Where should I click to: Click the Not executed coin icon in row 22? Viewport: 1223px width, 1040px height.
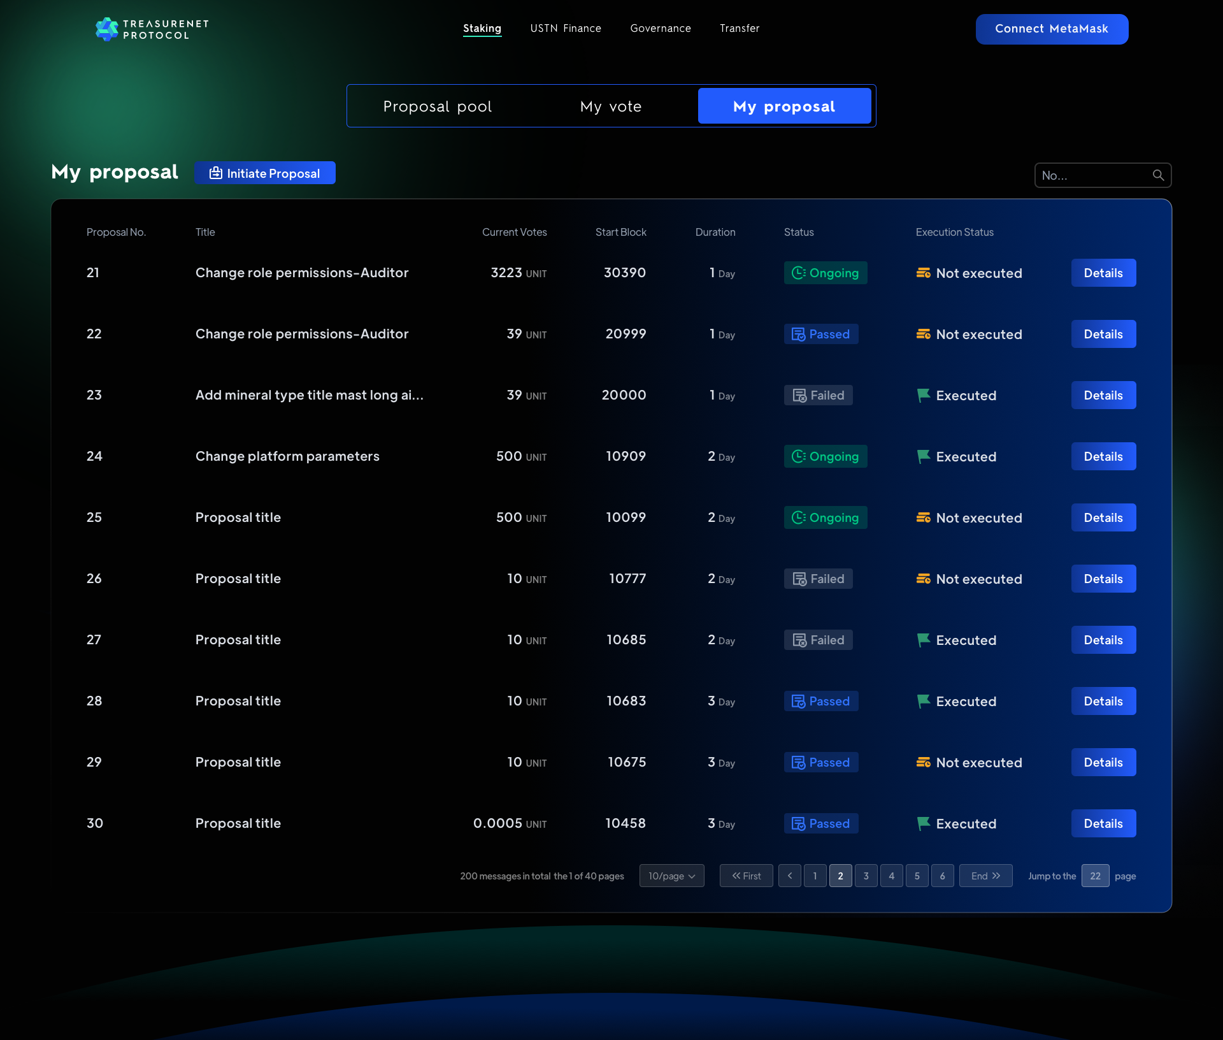tap(924, 334)
